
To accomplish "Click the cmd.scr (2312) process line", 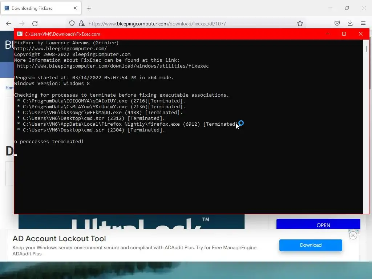I will coord(91,118).
